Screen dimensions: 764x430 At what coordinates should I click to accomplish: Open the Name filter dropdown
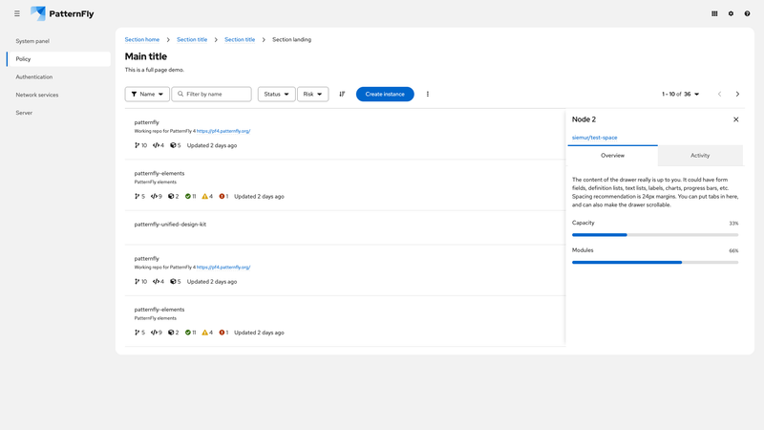point(147,94)
